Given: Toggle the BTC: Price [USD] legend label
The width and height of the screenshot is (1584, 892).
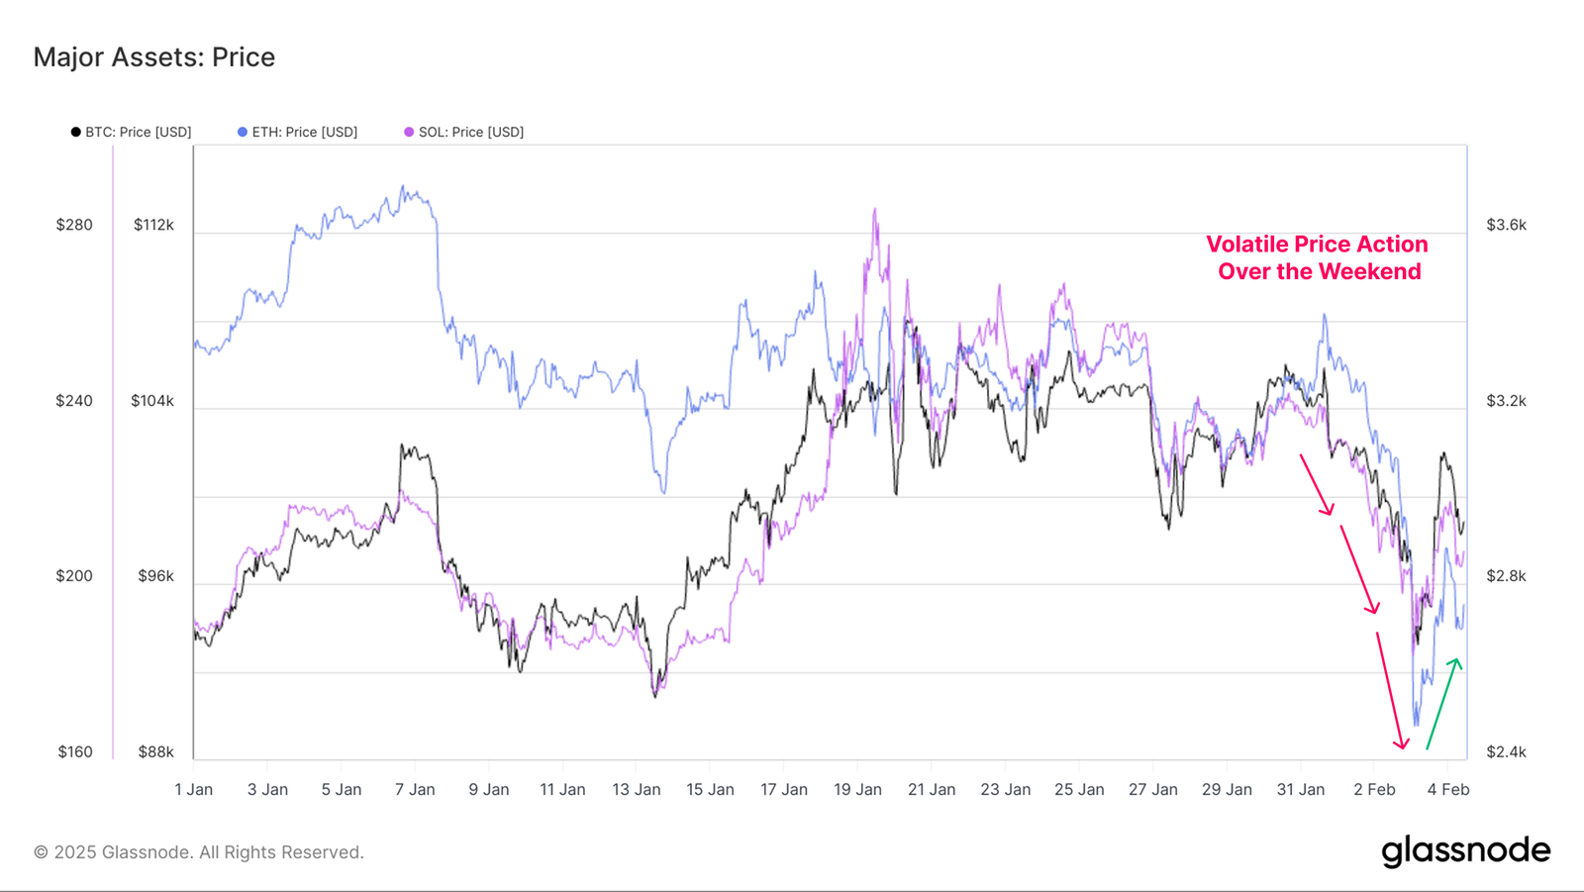Looking at the screenshot, I should pos(138,132).
